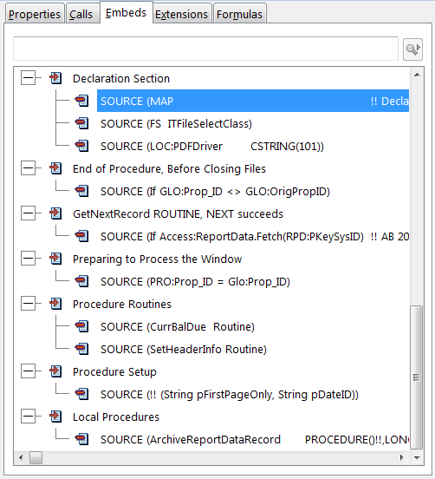Screen dimensions: 435x479
Task: Click the source icon beside SOURCE (FS ITFileSelectClass)
Action: (81, 123)
